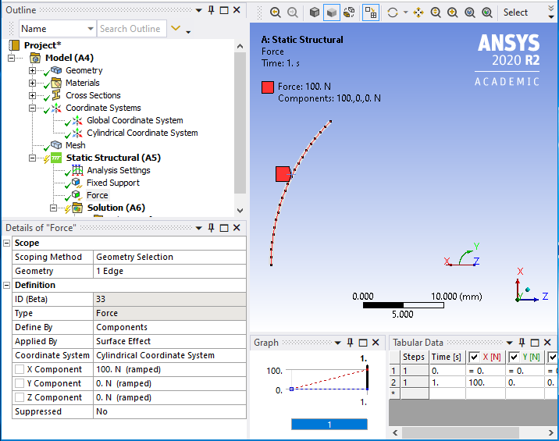The height and width of the screenshot is (441, 559).
Task: Click the red Force tag in viewport
Action: tap(283, 174)
